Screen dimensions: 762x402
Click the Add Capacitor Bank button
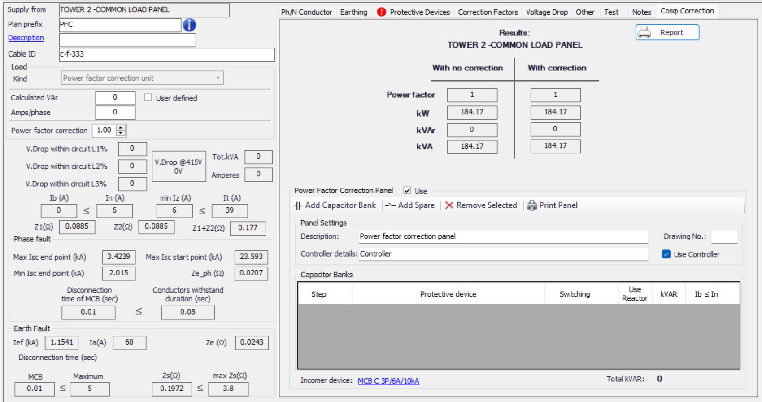click(x=335, y=205)
